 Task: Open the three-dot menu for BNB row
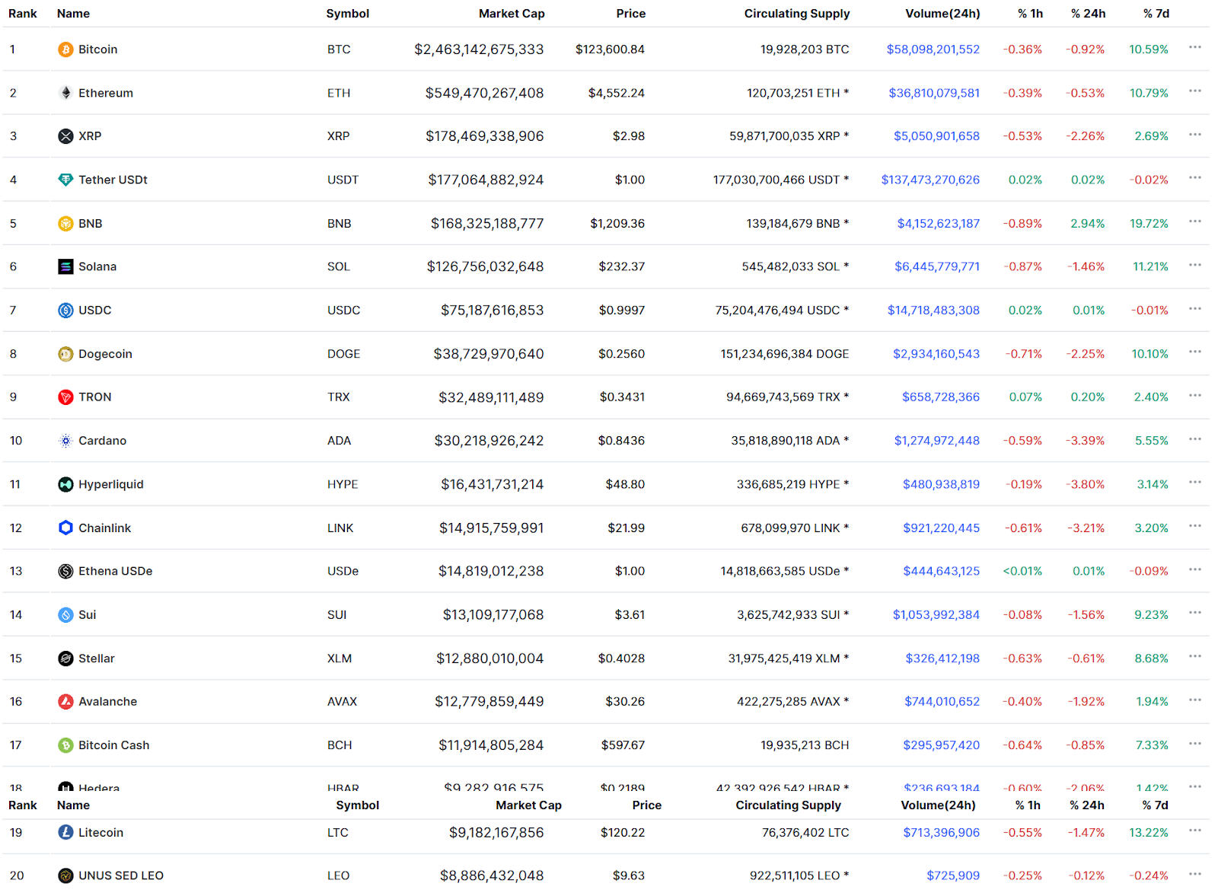tap(1194, 222)
